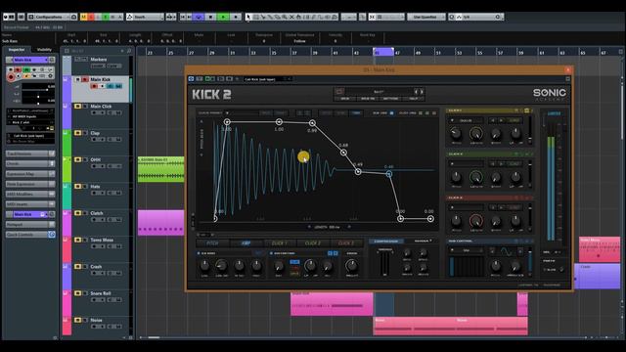Open the quantize value 1/4 dropdown
Image resolution: width=626 pixels, height=352 pixels.
tap(477, 17)
